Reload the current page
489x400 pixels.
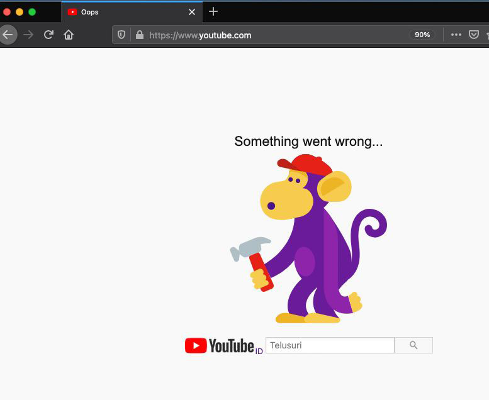pos(48,35)
